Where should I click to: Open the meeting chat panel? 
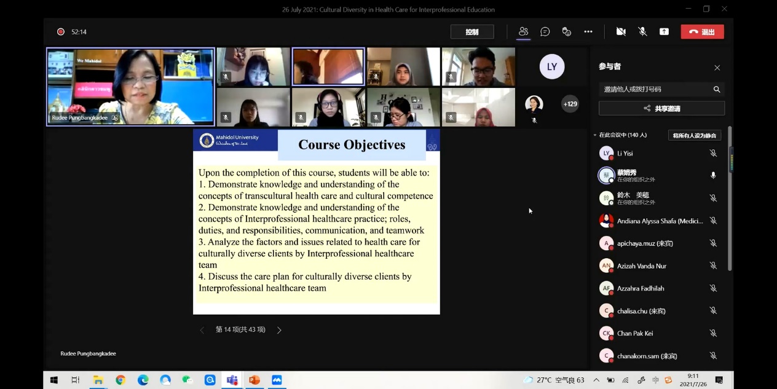(545, 32)
